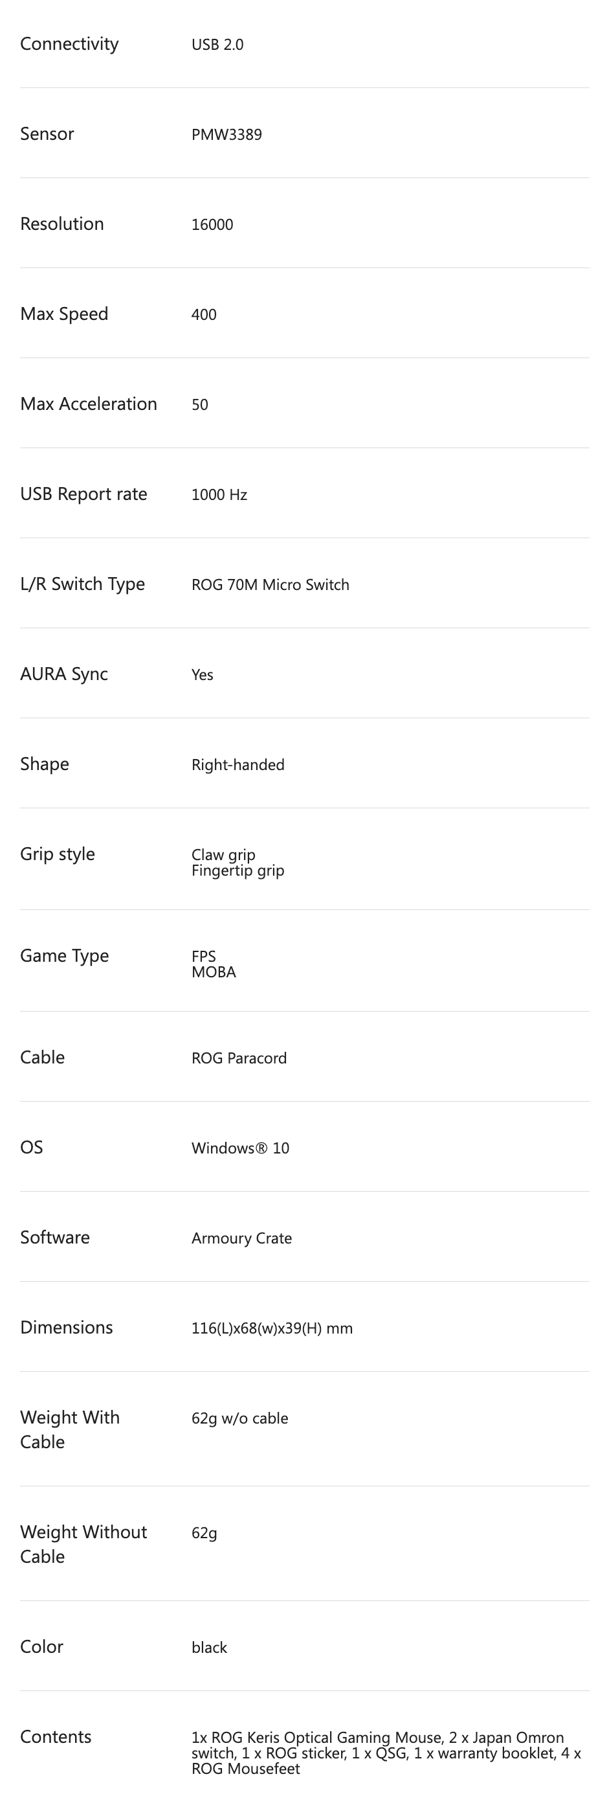Click the PMW3389 sensor value
Screen dimensions: 596x1818
[226, 134]
